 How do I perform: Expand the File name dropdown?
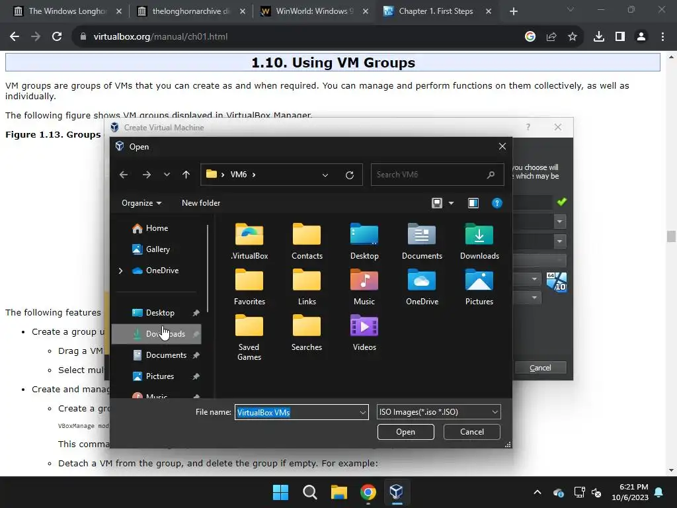tap(363, 413)
